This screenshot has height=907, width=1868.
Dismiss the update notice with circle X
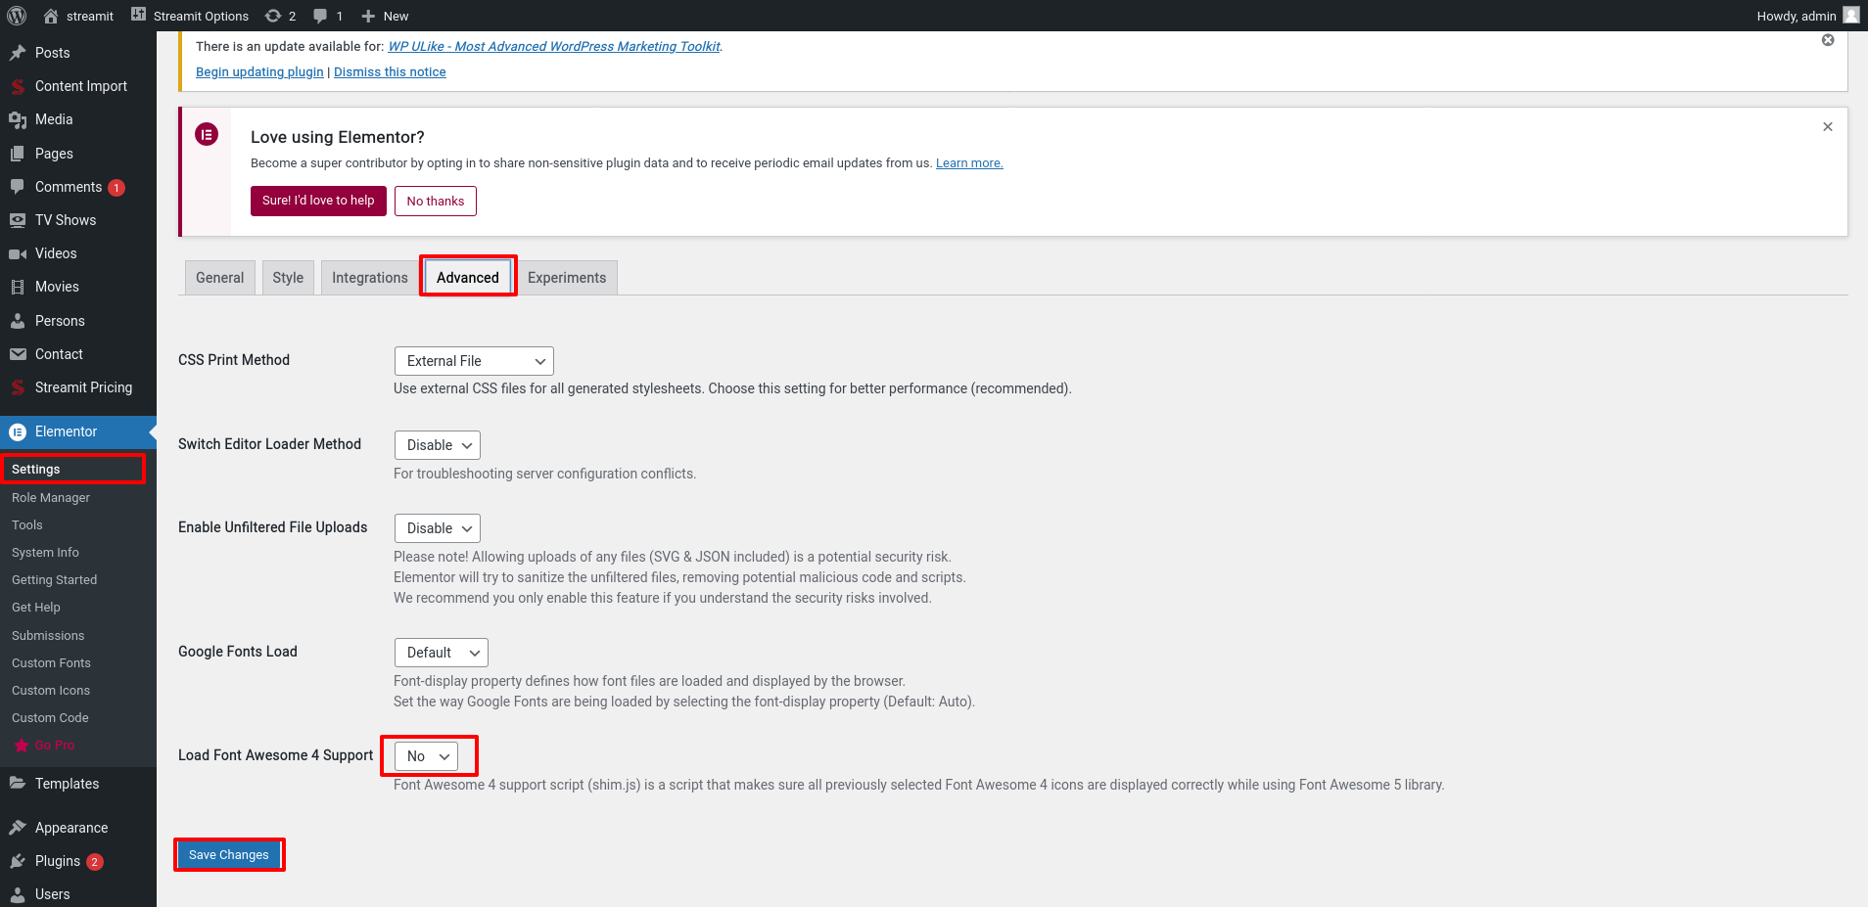1828,40
